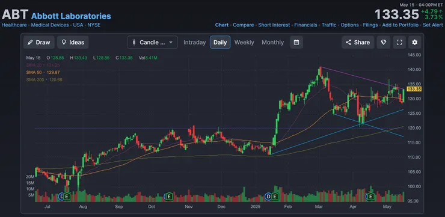This screenshot has width=445, height=217.
Task: Switch to the Weekly timeframe
Action: click(x=244, y=42)
